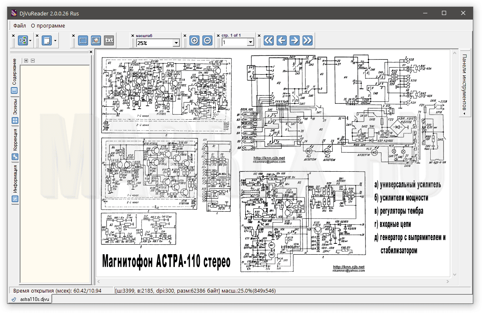The height and width of the screenshot is (313, 482).
Task: Open the О программе menu
Action: pos(48,26)
